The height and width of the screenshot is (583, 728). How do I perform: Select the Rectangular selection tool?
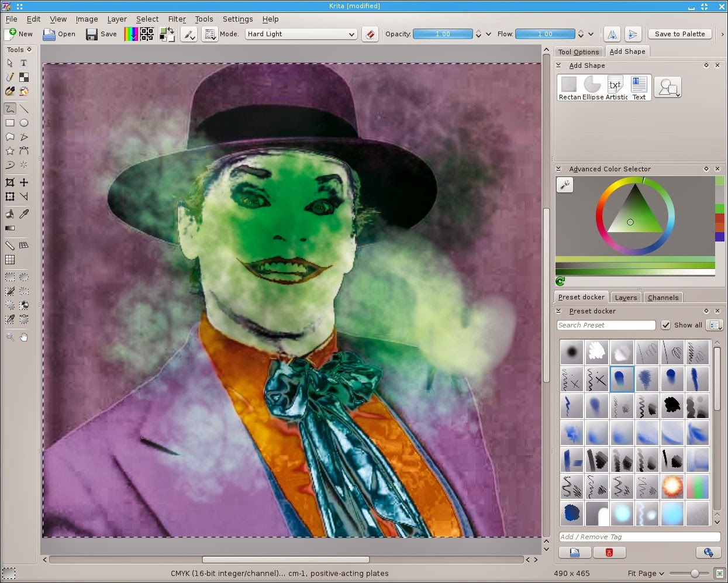(x=10, y=277)
